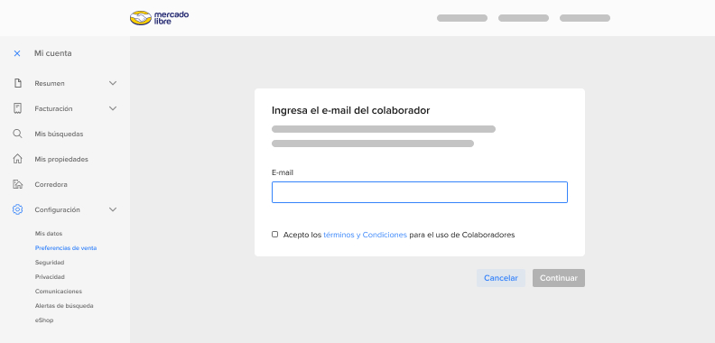
Task: Open Privacidad settings in the sidebar
Action: click(x=50, y=277)
